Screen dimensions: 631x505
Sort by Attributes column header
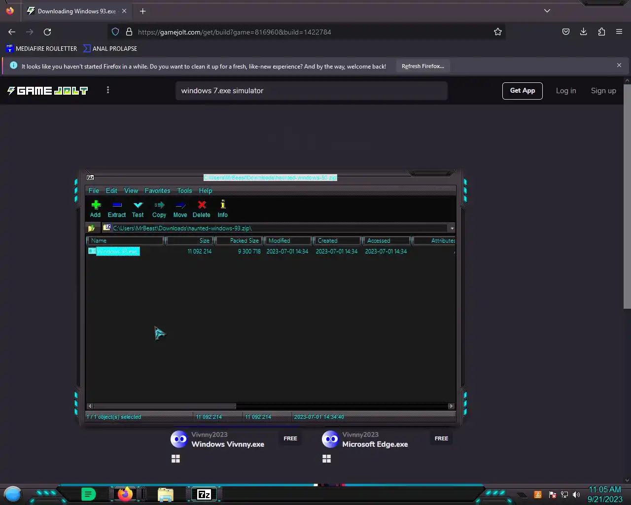(434, 241)
